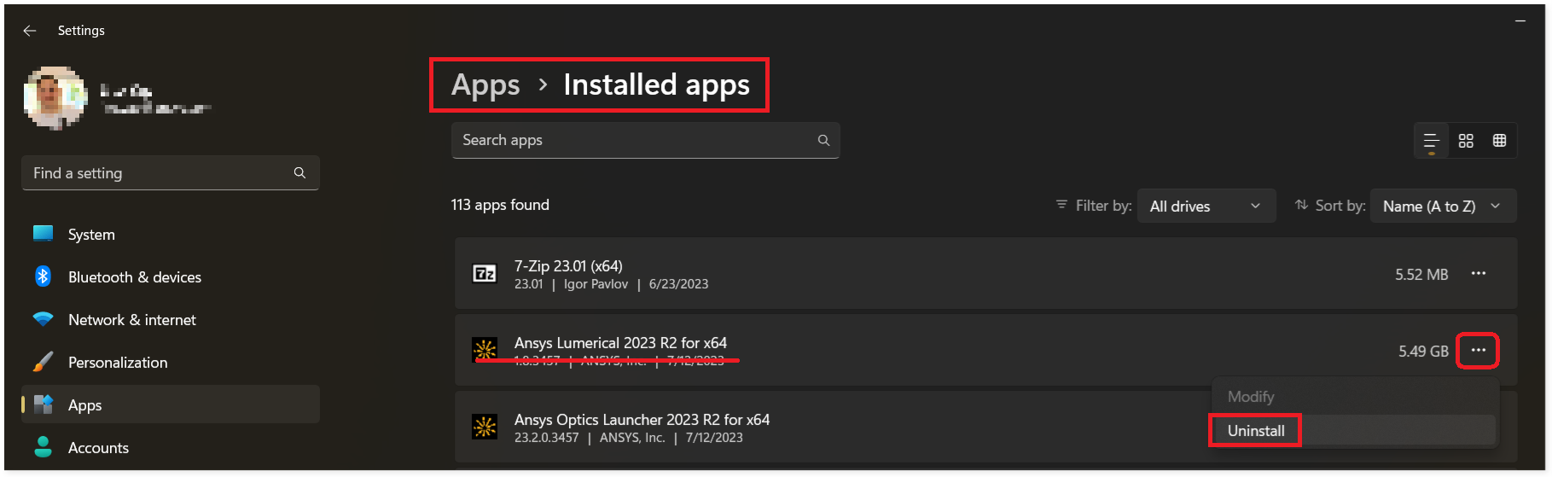Click the 7-Zip app icon
Viewport: 1552px width, 477px height.
coord(485,274)
